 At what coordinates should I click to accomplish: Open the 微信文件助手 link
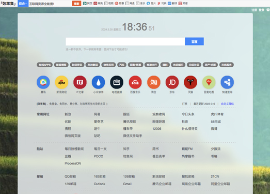pyautogui.click(x=133, y=136)
